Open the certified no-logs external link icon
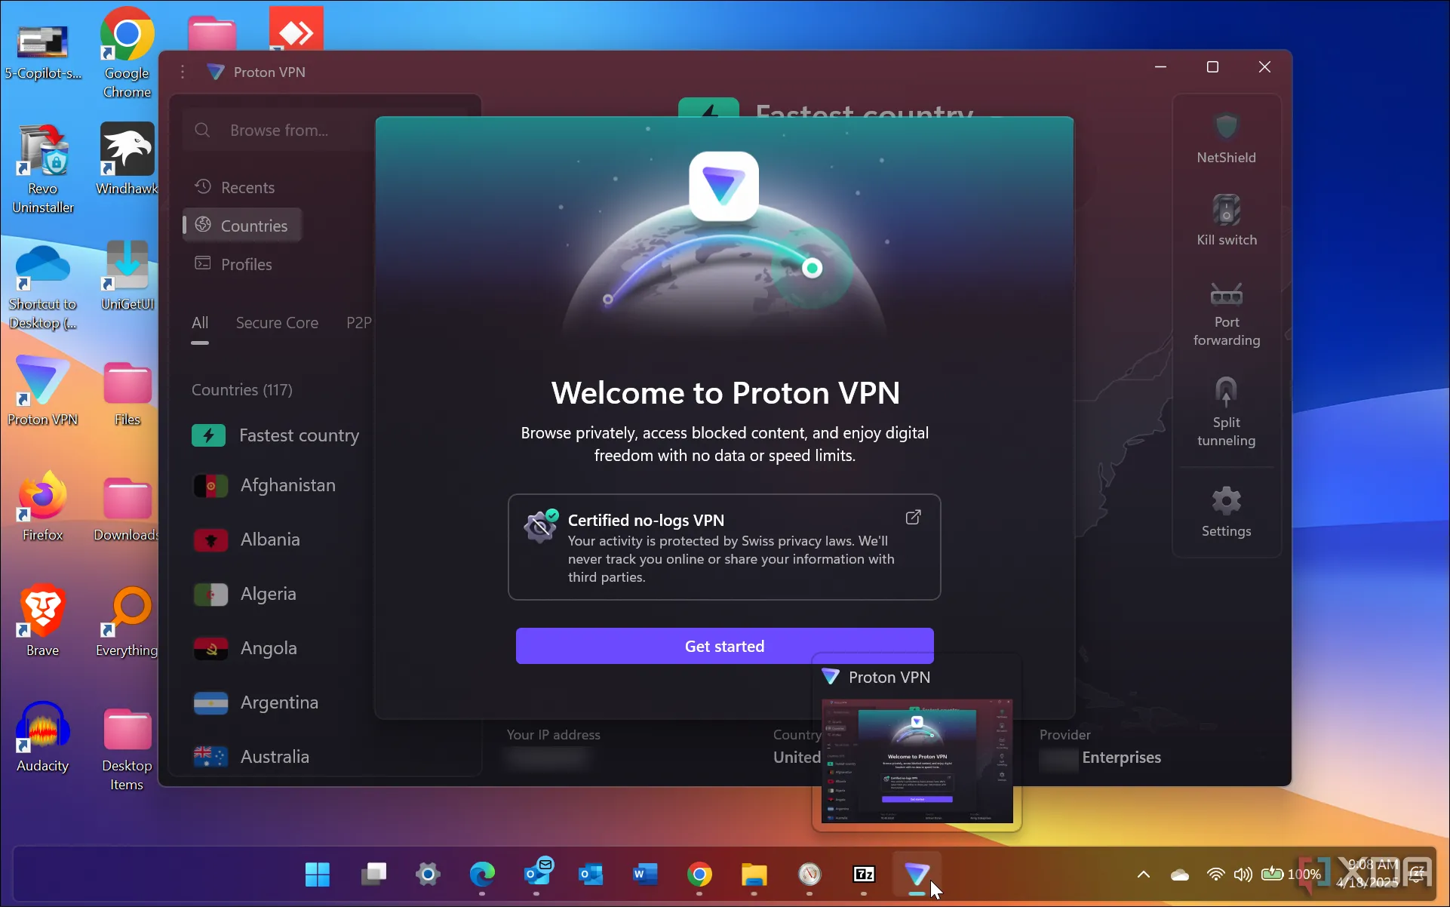 click(x=913, y=518)
